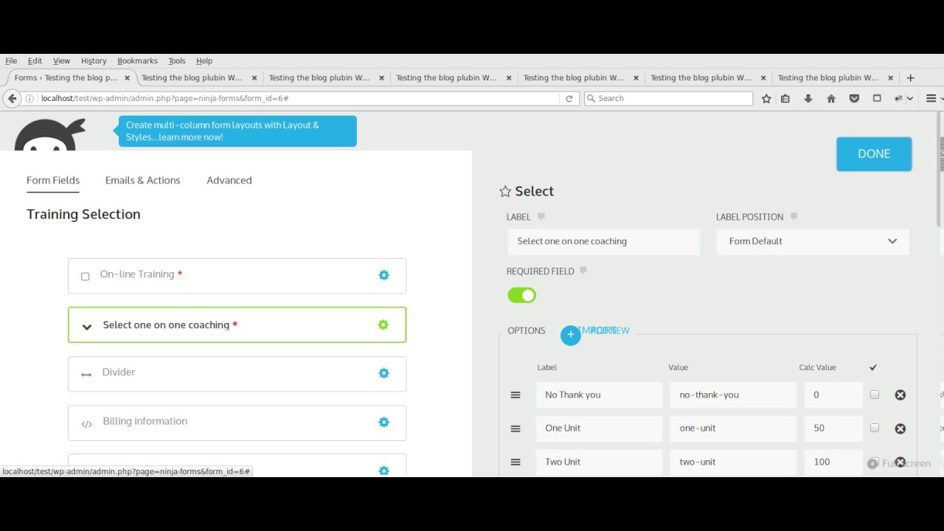The height and width of the screenshot is (531, 944).
Task: Delete the No Thank you option
Action: coord(900,395)
